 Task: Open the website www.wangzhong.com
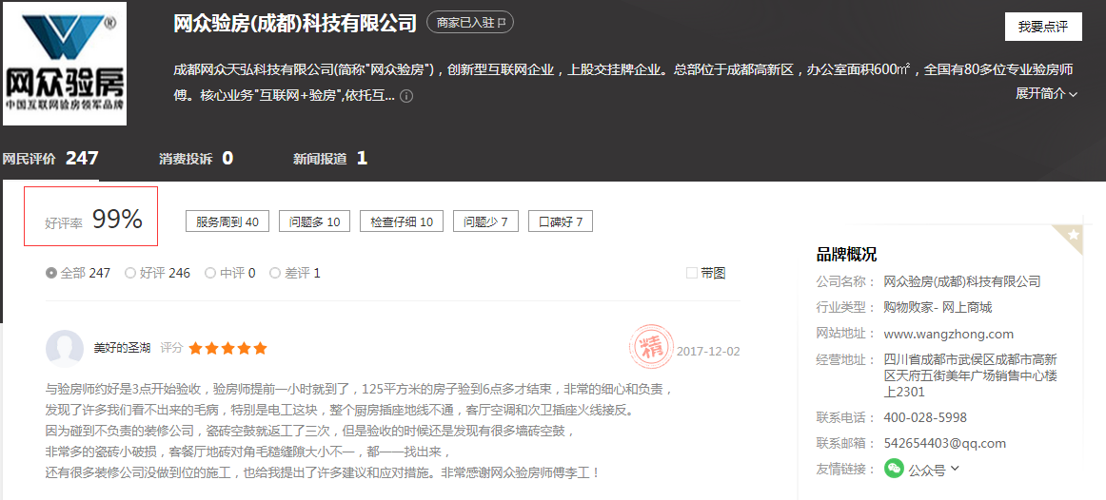tap(948, 334)
